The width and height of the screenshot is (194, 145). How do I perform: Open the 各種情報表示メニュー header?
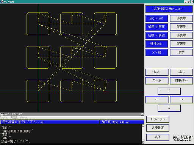169,9
